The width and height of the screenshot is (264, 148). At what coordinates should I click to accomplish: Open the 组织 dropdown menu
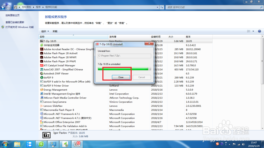45,31
